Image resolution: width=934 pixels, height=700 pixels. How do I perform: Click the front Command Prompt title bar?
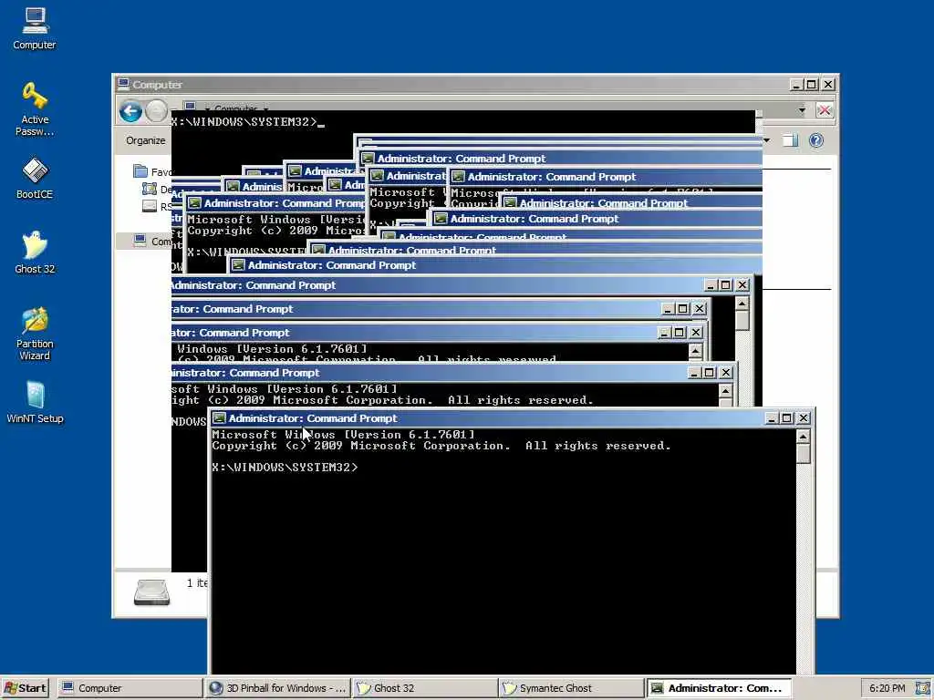coord(489,417)
